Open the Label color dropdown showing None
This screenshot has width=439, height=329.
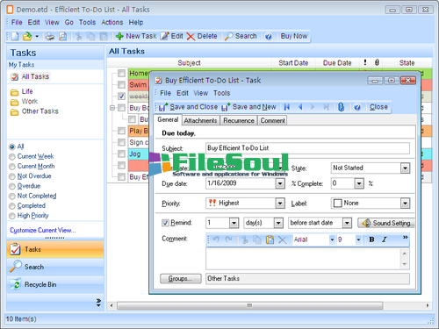405,204
